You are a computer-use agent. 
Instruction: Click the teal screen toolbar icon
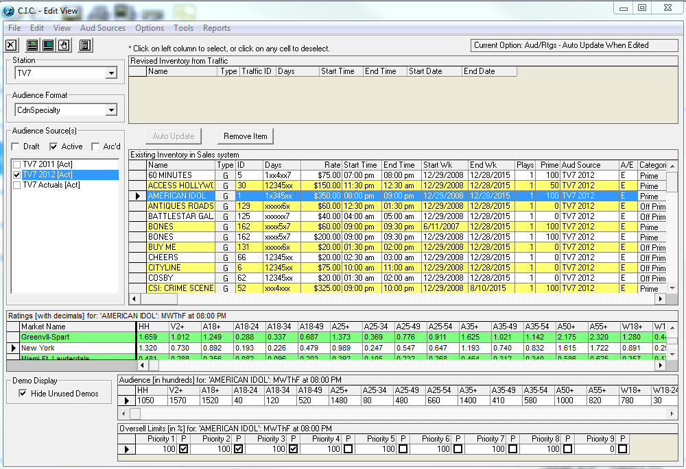pyautogui.click(x=48, y=46)
